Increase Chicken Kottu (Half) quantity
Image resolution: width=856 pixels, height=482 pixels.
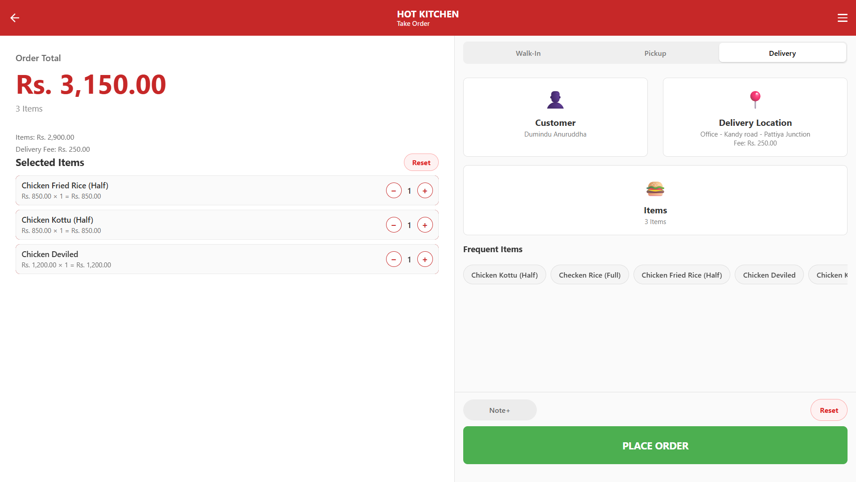click(x=425, y=225)
